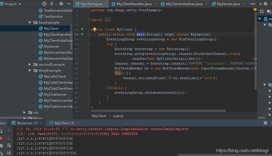This screenshot has width=272, height=156.
Task: Click run gutter icon beside class MyClient
Action: [x=82, y=29]
